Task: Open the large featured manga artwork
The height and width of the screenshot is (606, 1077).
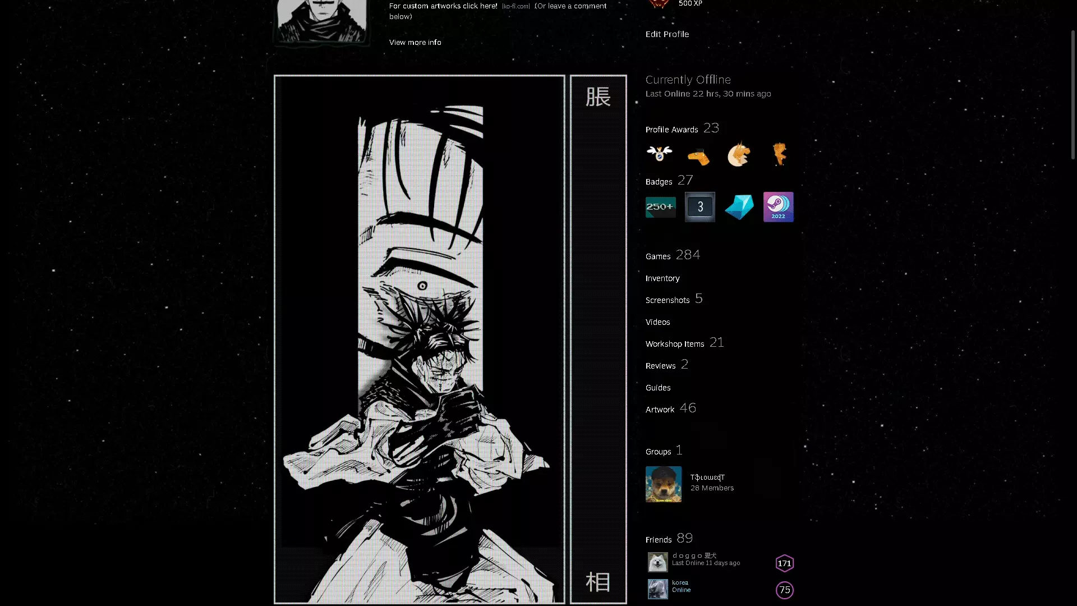Action: (420, 339)
